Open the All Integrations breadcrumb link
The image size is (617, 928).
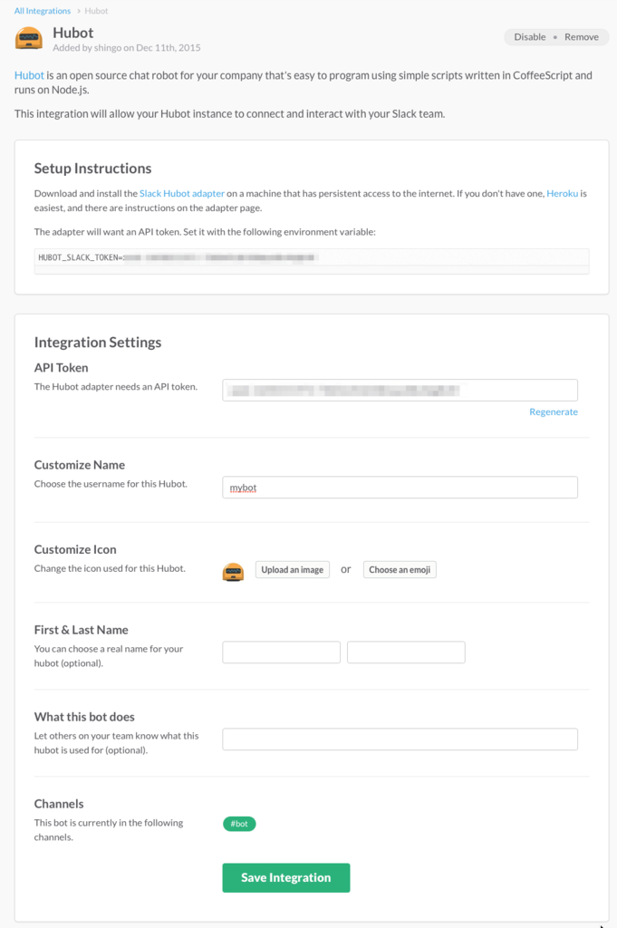pos(42,11)
